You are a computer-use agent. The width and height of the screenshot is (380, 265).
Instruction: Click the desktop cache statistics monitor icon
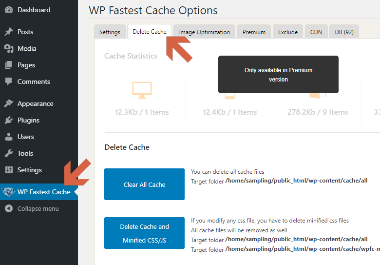click(x=142, y=89)
